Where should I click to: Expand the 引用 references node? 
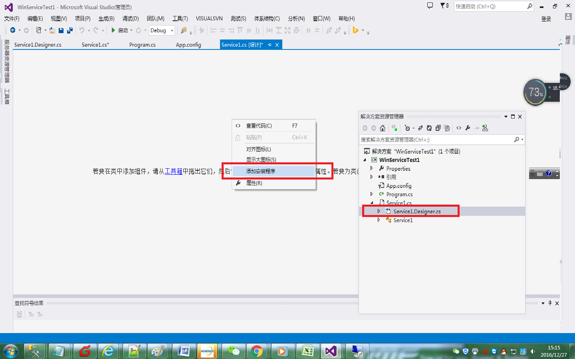[x=371, y=177]
